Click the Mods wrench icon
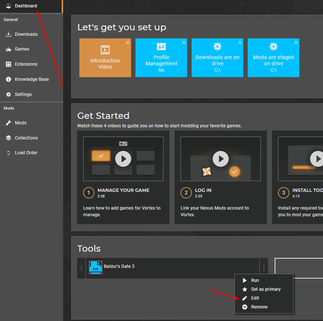 point(8,123)
